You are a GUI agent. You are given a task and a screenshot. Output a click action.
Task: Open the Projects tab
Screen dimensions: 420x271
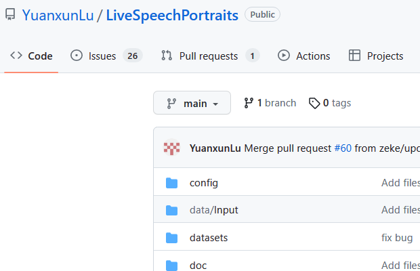(376, 56)
